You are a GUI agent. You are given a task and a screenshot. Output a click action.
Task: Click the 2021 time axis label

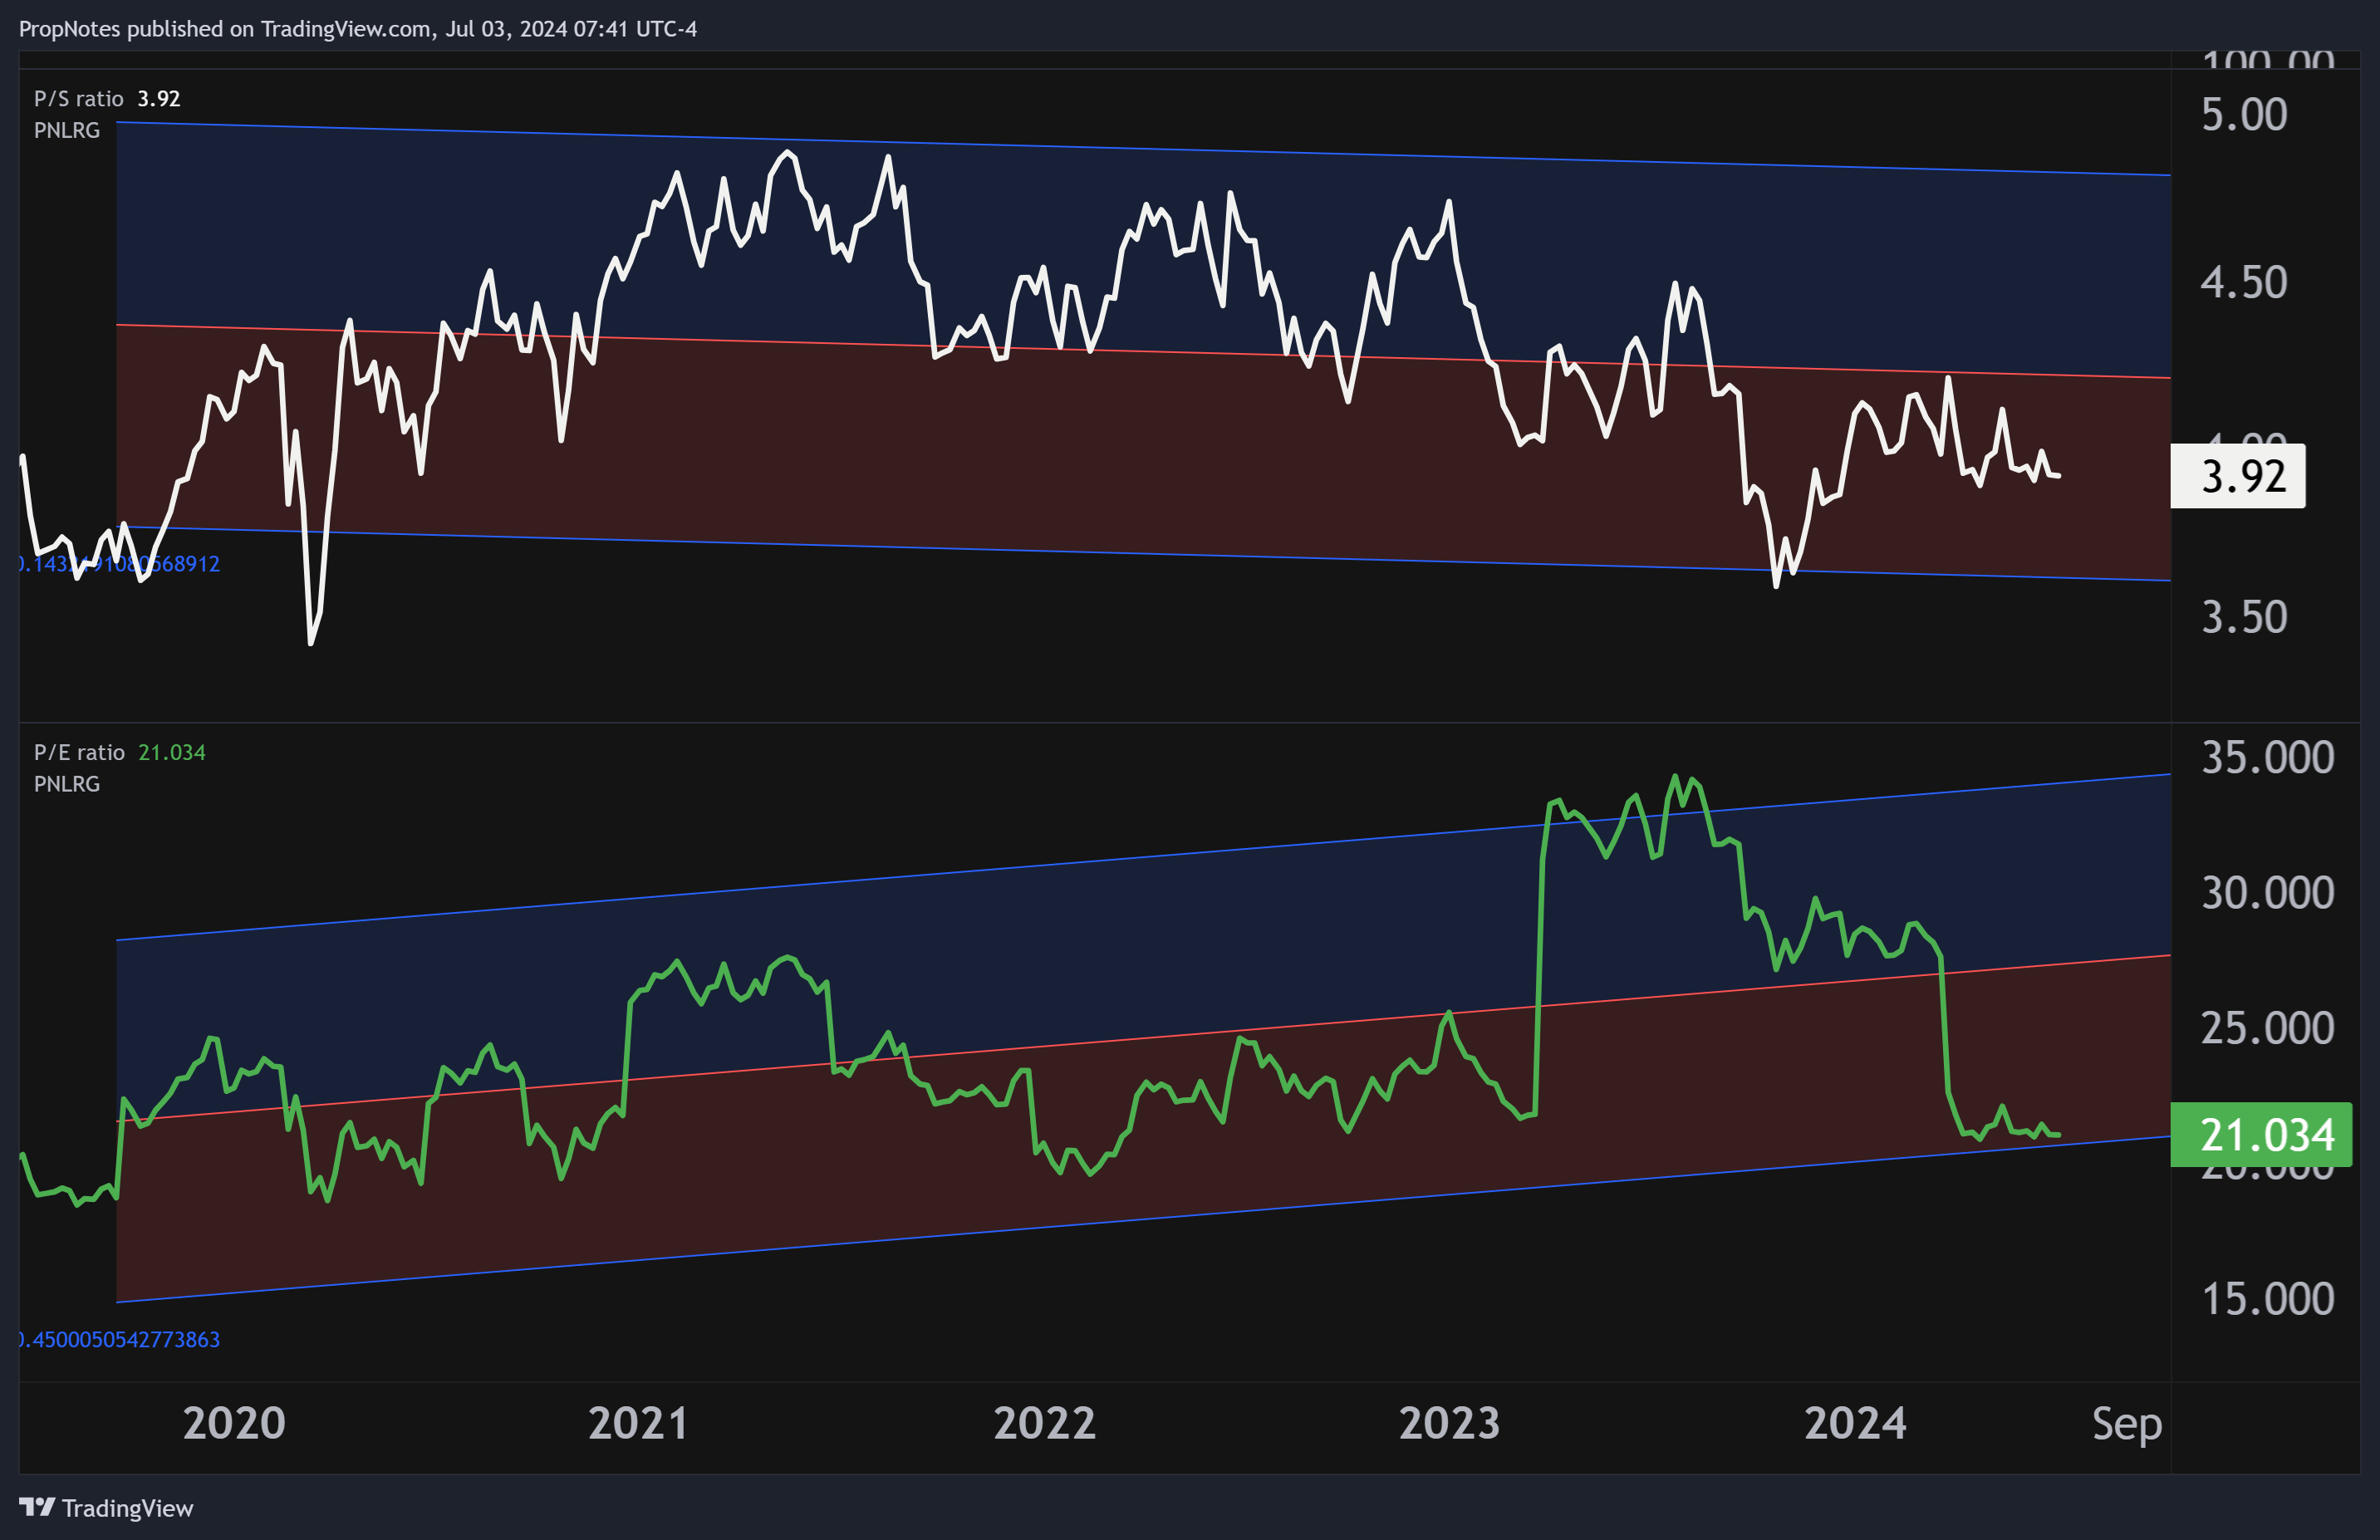pos(638,1423)
